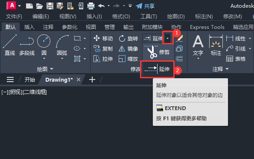254x159 pixels.
Task: Close the Drawing1 file tab
Action: [x=79, y=79]
